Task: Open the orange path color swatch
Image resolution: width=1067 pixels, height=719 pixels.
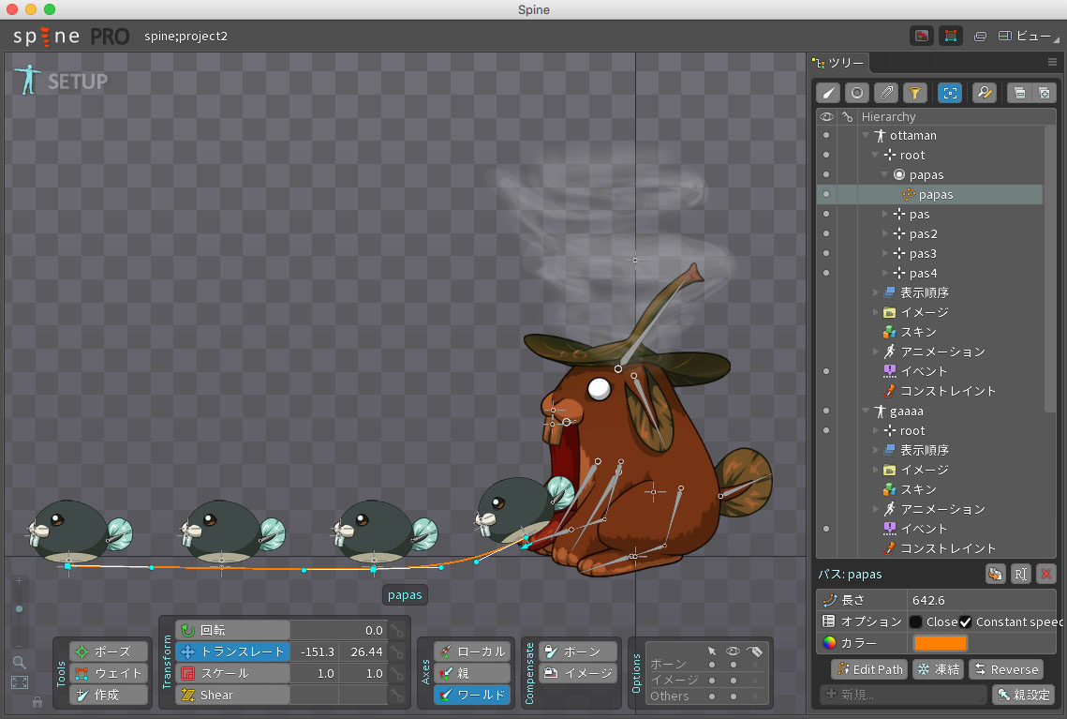Action: (x=940, y=643)
